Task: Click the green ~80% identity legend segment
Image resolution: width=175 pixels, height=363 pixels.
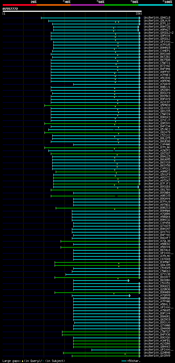Action: click(121, 5)
